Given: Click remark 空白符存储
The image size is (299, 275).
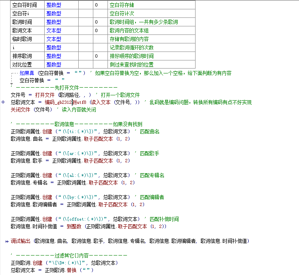Looking at the screenshot, I should (122, 5).
